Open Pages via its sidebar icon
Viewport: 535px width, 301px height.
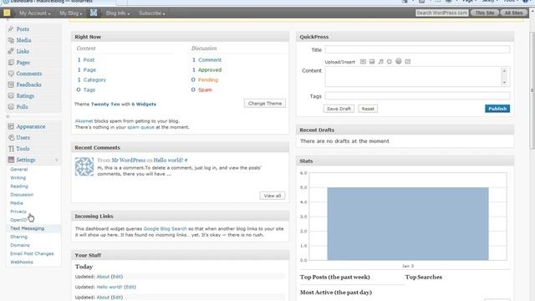(x=11, y=63)
